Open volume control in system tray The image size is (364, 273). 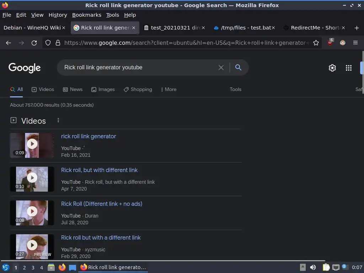[x=313, y=267]
